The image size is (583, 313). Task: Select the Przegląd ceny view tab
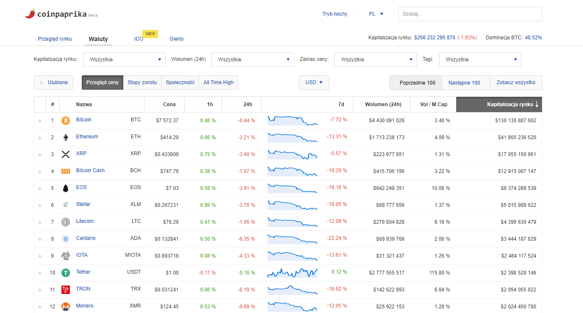click(103, 82)
